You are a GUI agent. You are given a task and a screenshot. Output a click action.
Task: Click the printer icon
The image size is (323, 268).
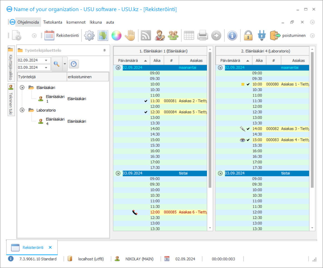(203, 35)
